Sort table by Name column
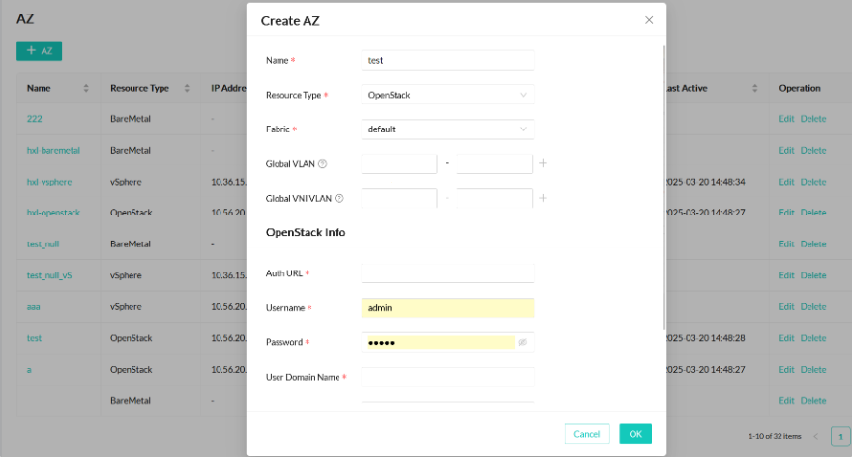852x458 pixels. pyautogui.click(x=86, y=89)
